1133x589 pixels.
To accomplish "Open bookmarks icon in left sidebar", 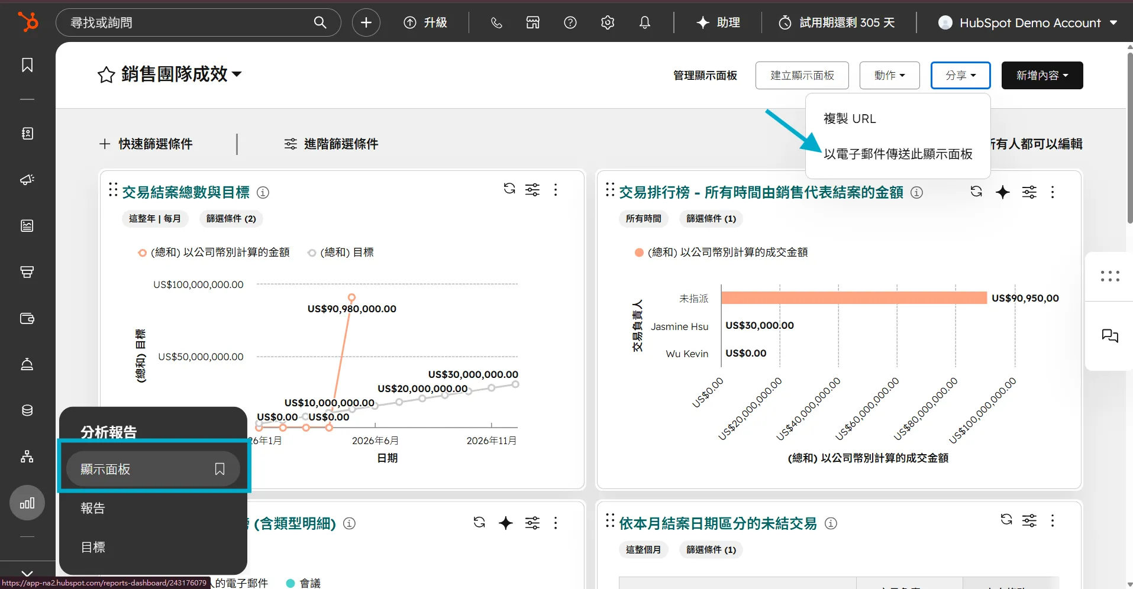I will [27, 65].
